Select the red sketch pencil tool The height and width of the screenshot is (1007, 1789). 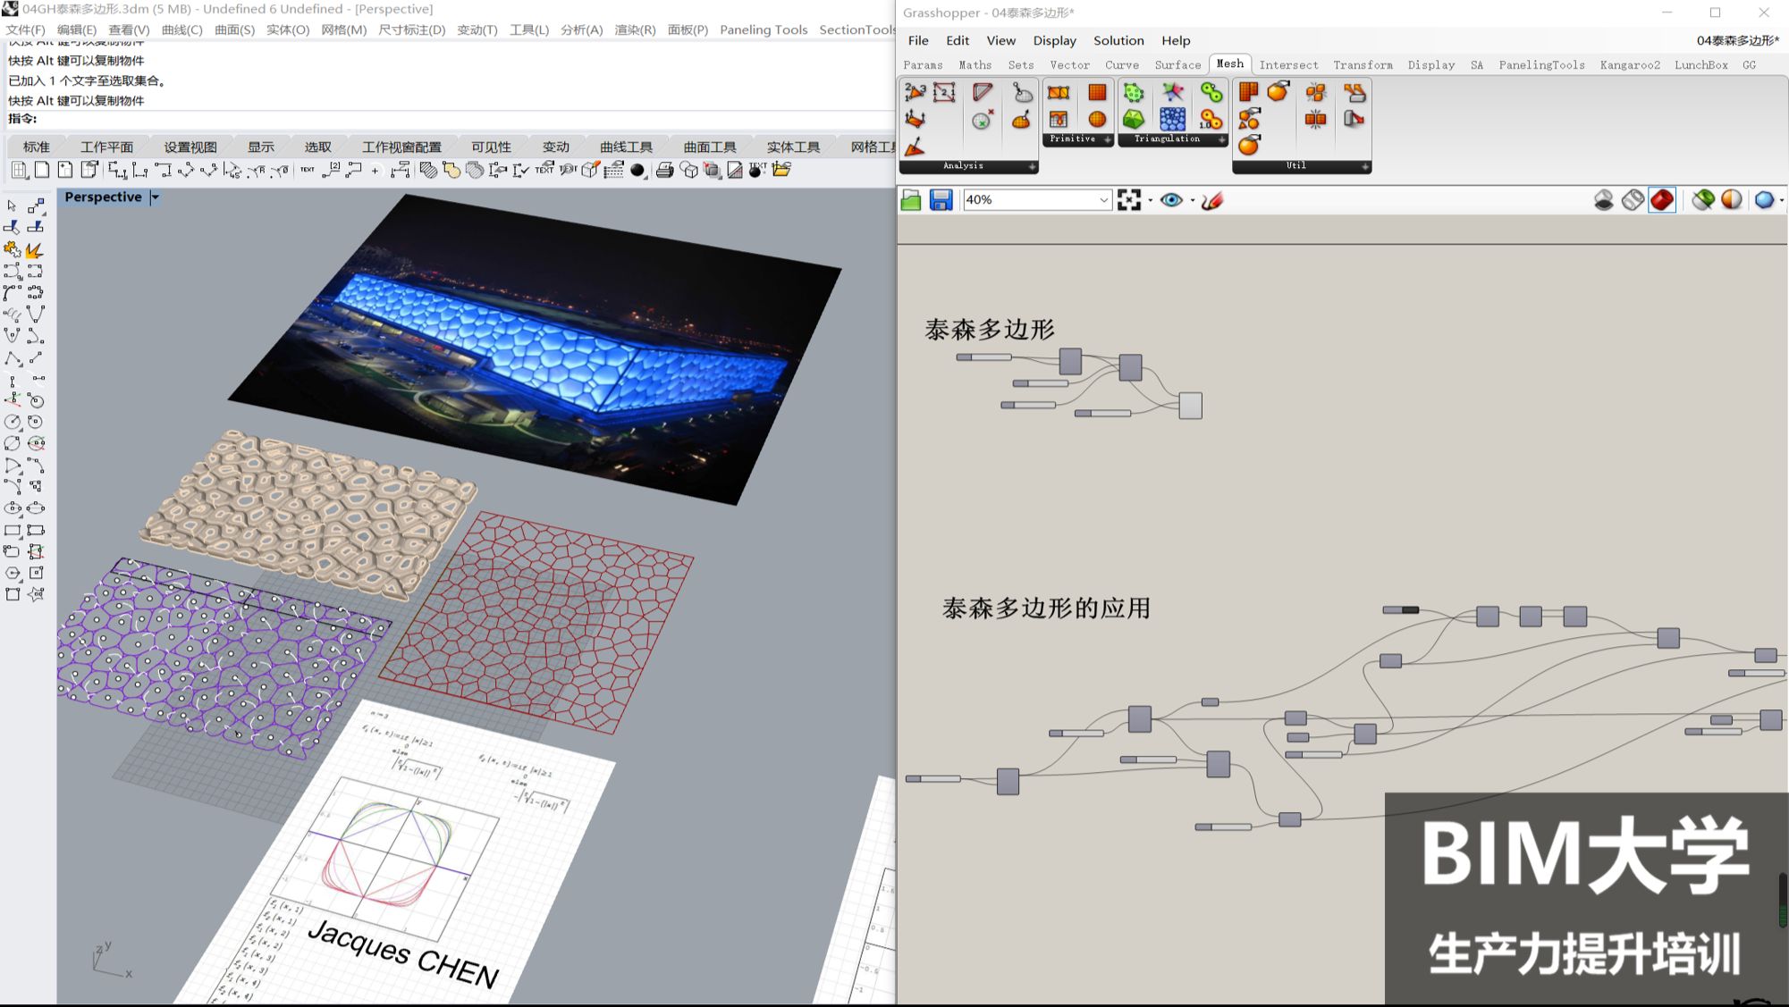[x=1211, y=200]
